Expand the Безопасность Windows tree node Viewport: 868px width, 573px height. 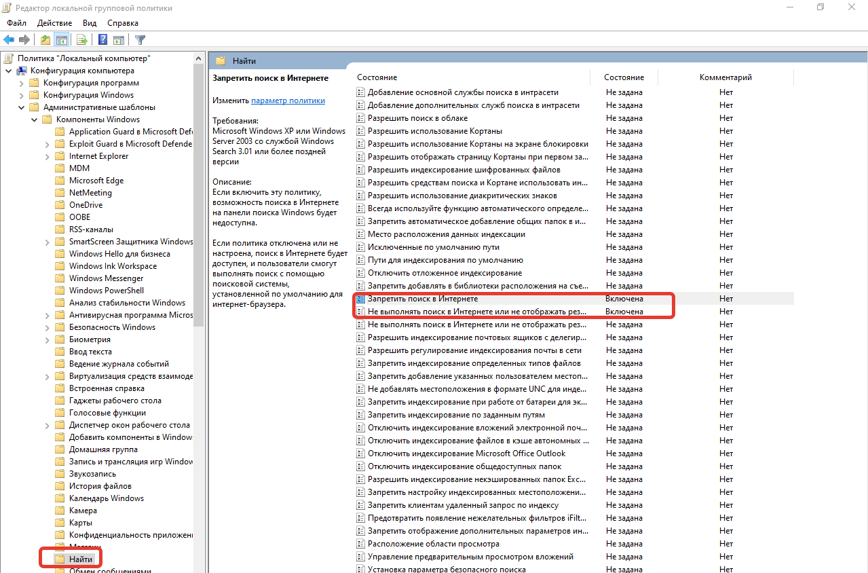click(46, 327)
